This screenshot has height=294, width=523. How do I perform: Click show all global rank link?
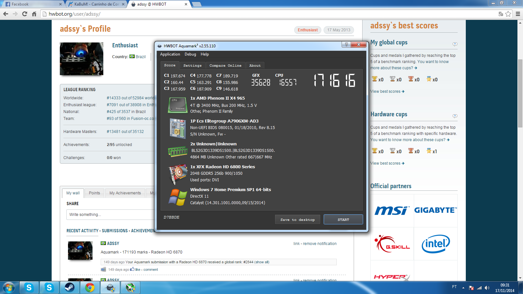pyautogui.click(x=262, y=262)
